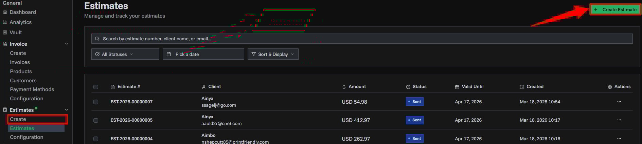Click the Status column check icon

(408, 87)
